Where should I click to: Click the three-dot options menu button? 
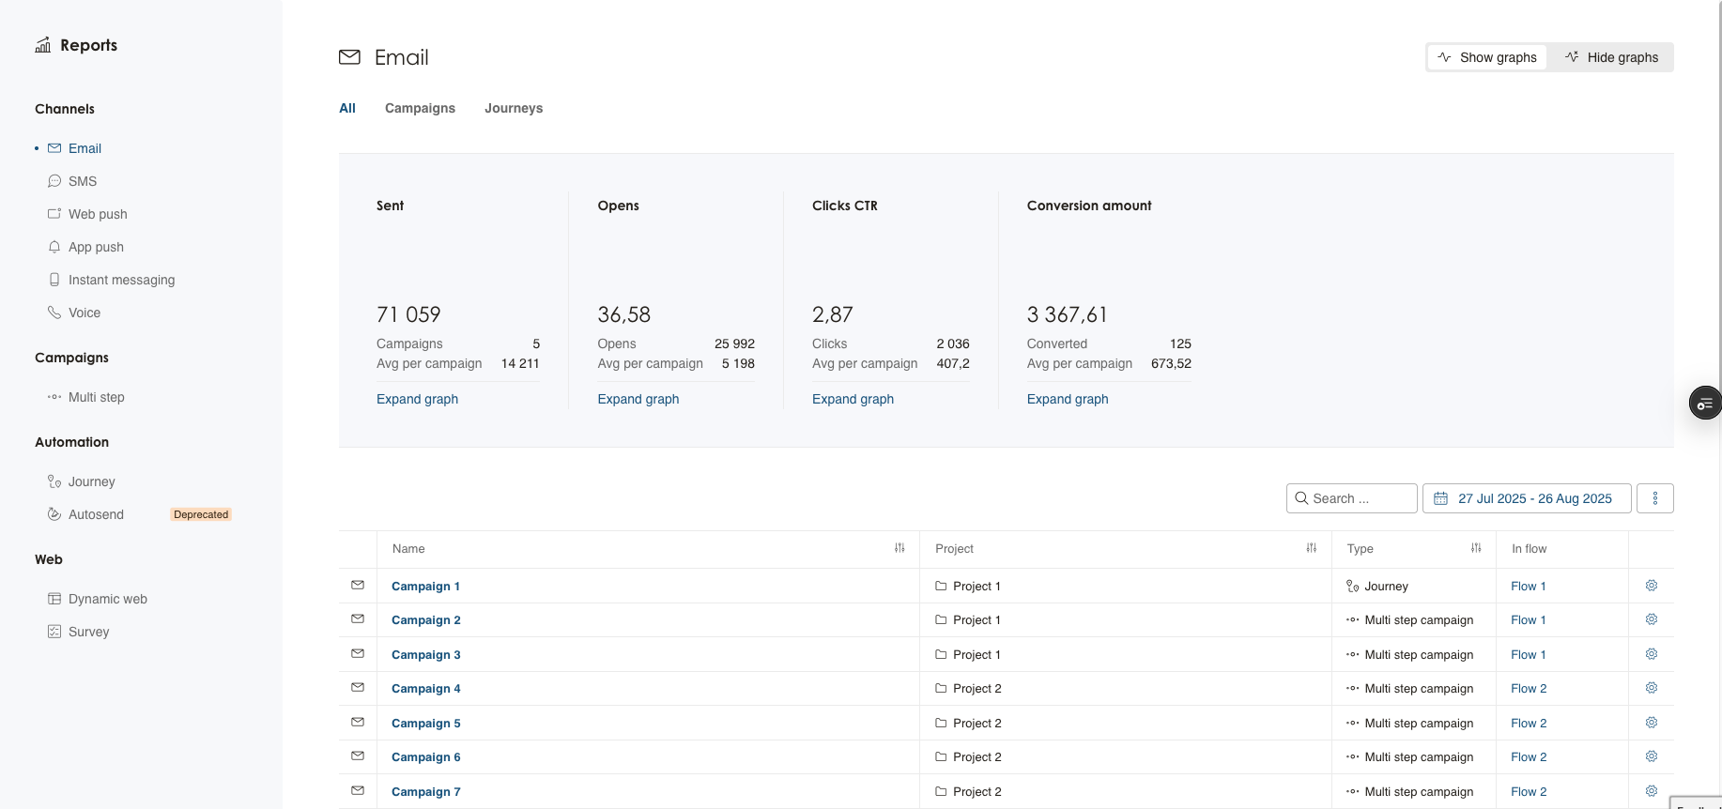coord(1654,498)
